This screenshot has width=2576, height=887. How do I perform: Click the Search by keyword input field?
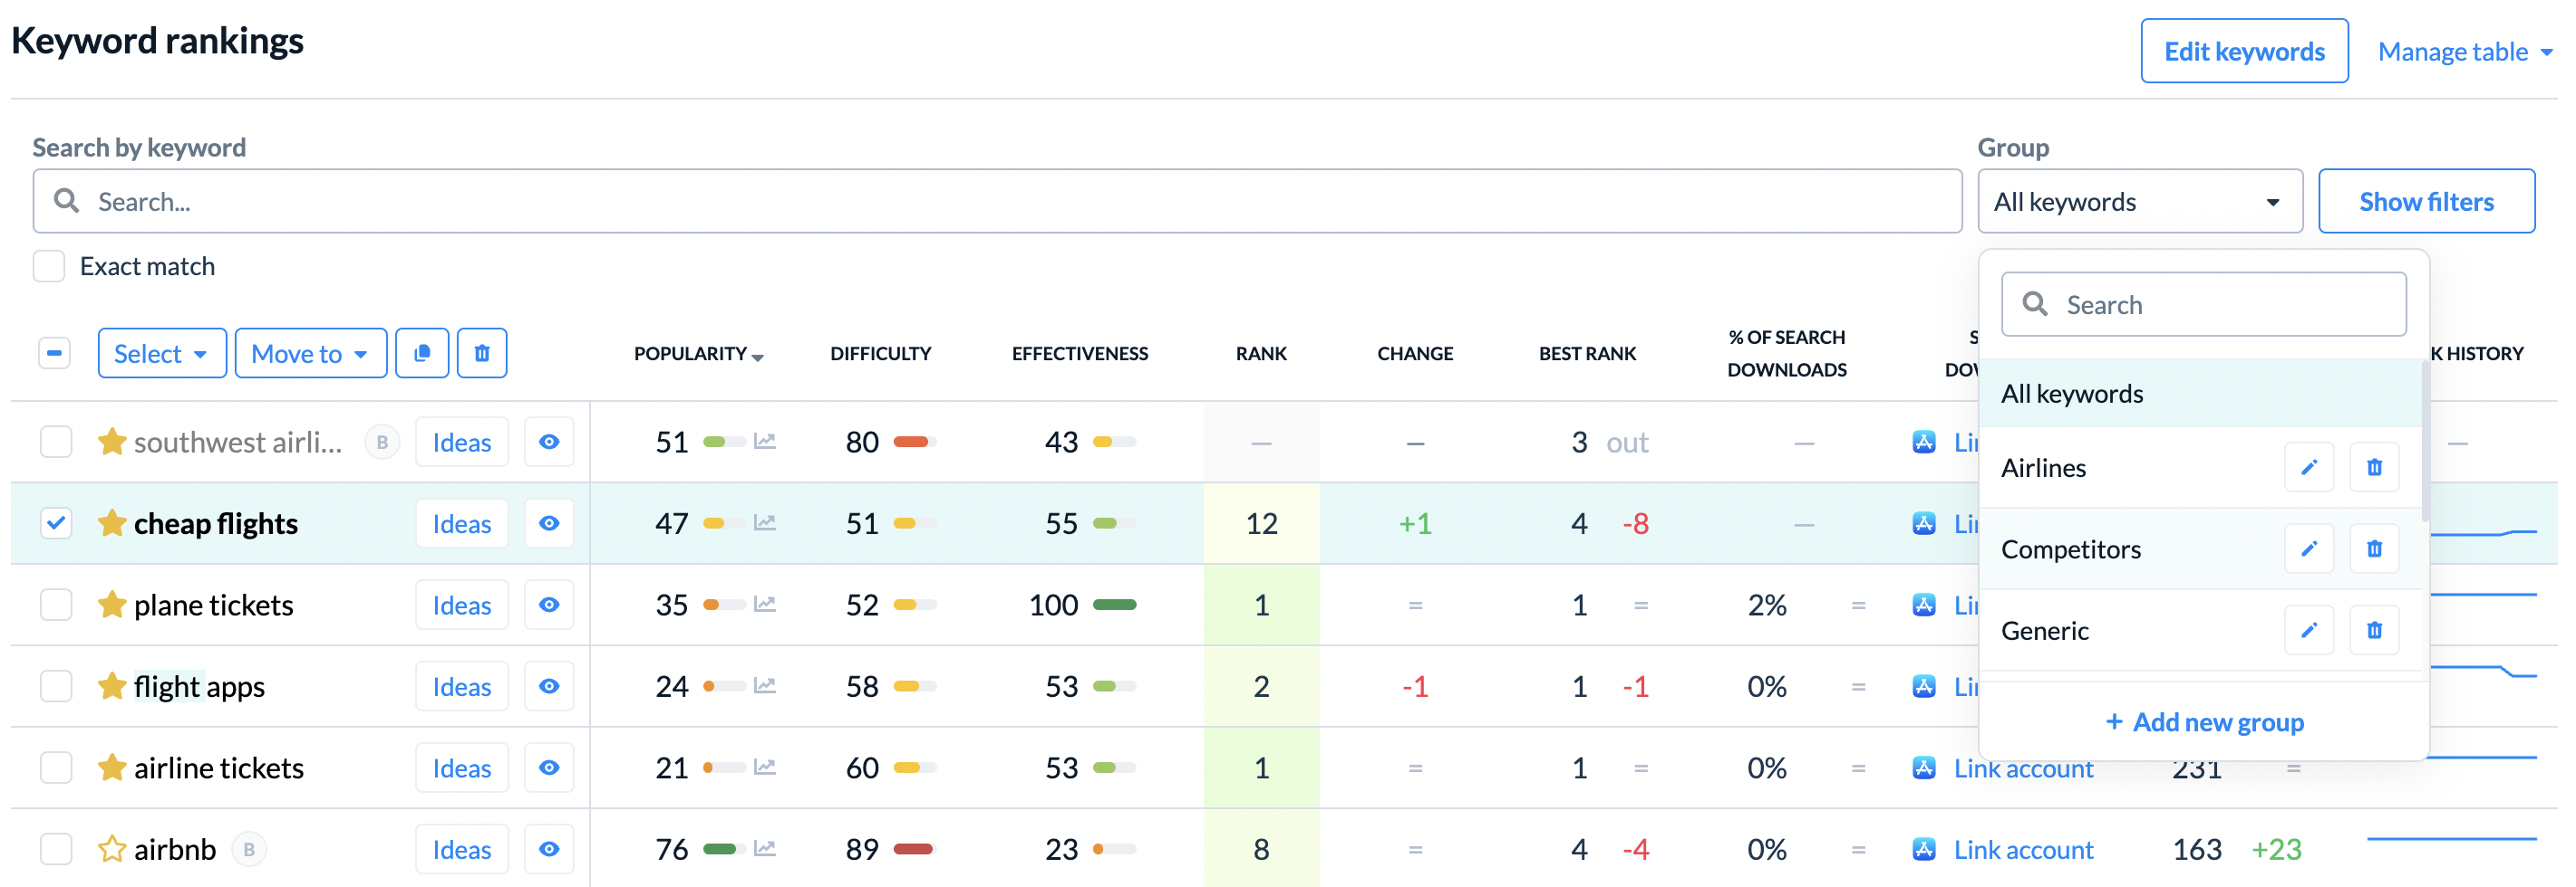click(996, 202)
